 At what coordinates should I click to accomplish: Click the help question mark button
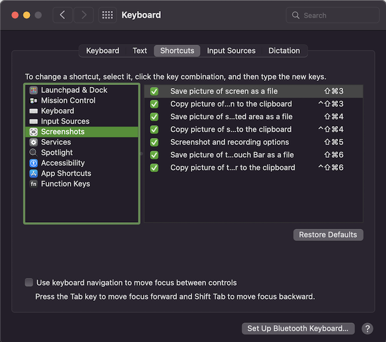point(367,329)
